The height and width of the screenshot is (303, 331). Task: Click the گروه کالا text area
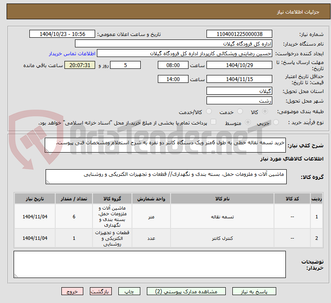[166, 177]
